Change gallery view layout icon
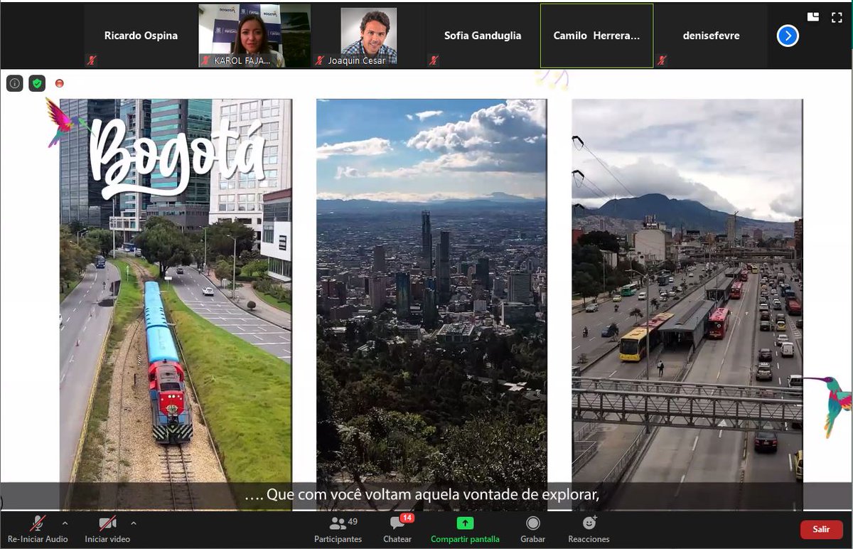Viewport: 853px width, 549px height. [813, 16]
